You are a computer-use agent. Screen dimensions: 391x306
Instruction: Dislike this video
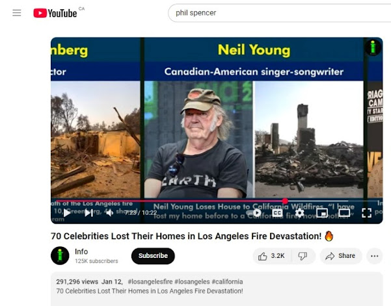(x=303, y=256)
